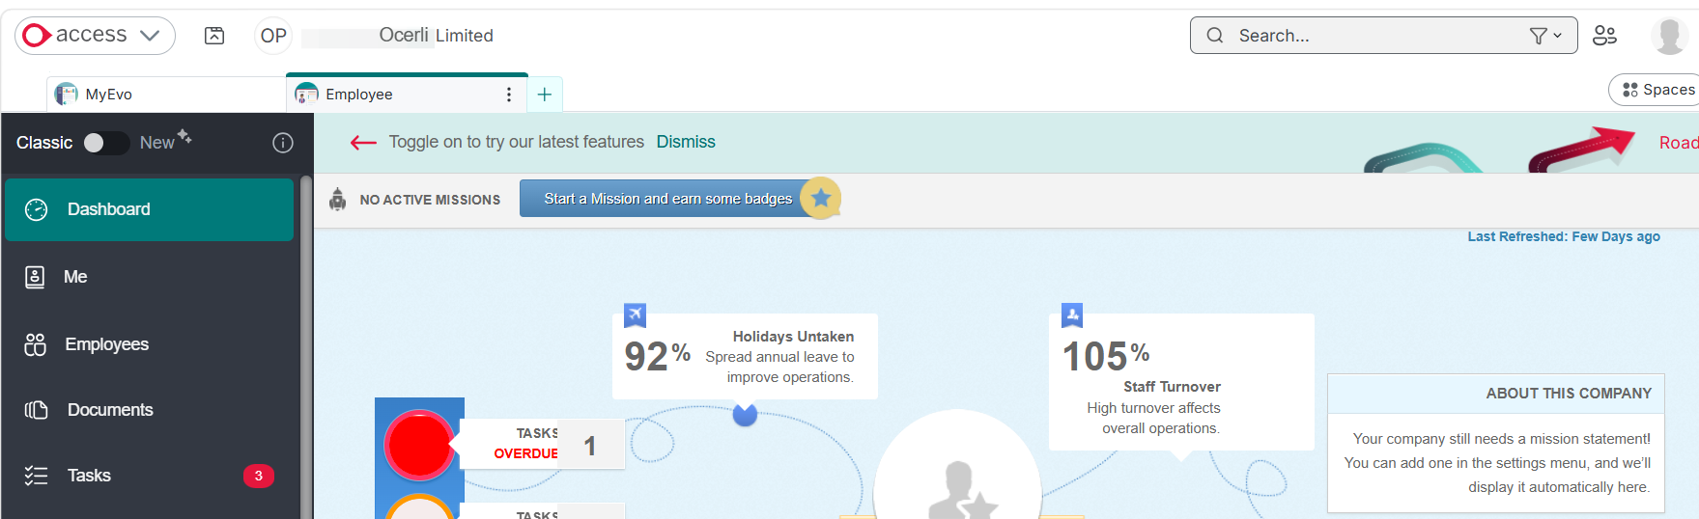Click the Staff Turnover person bookmark icon
Image resolution: width=1699 pixels, height=519 pixels.
point(1072,315)
